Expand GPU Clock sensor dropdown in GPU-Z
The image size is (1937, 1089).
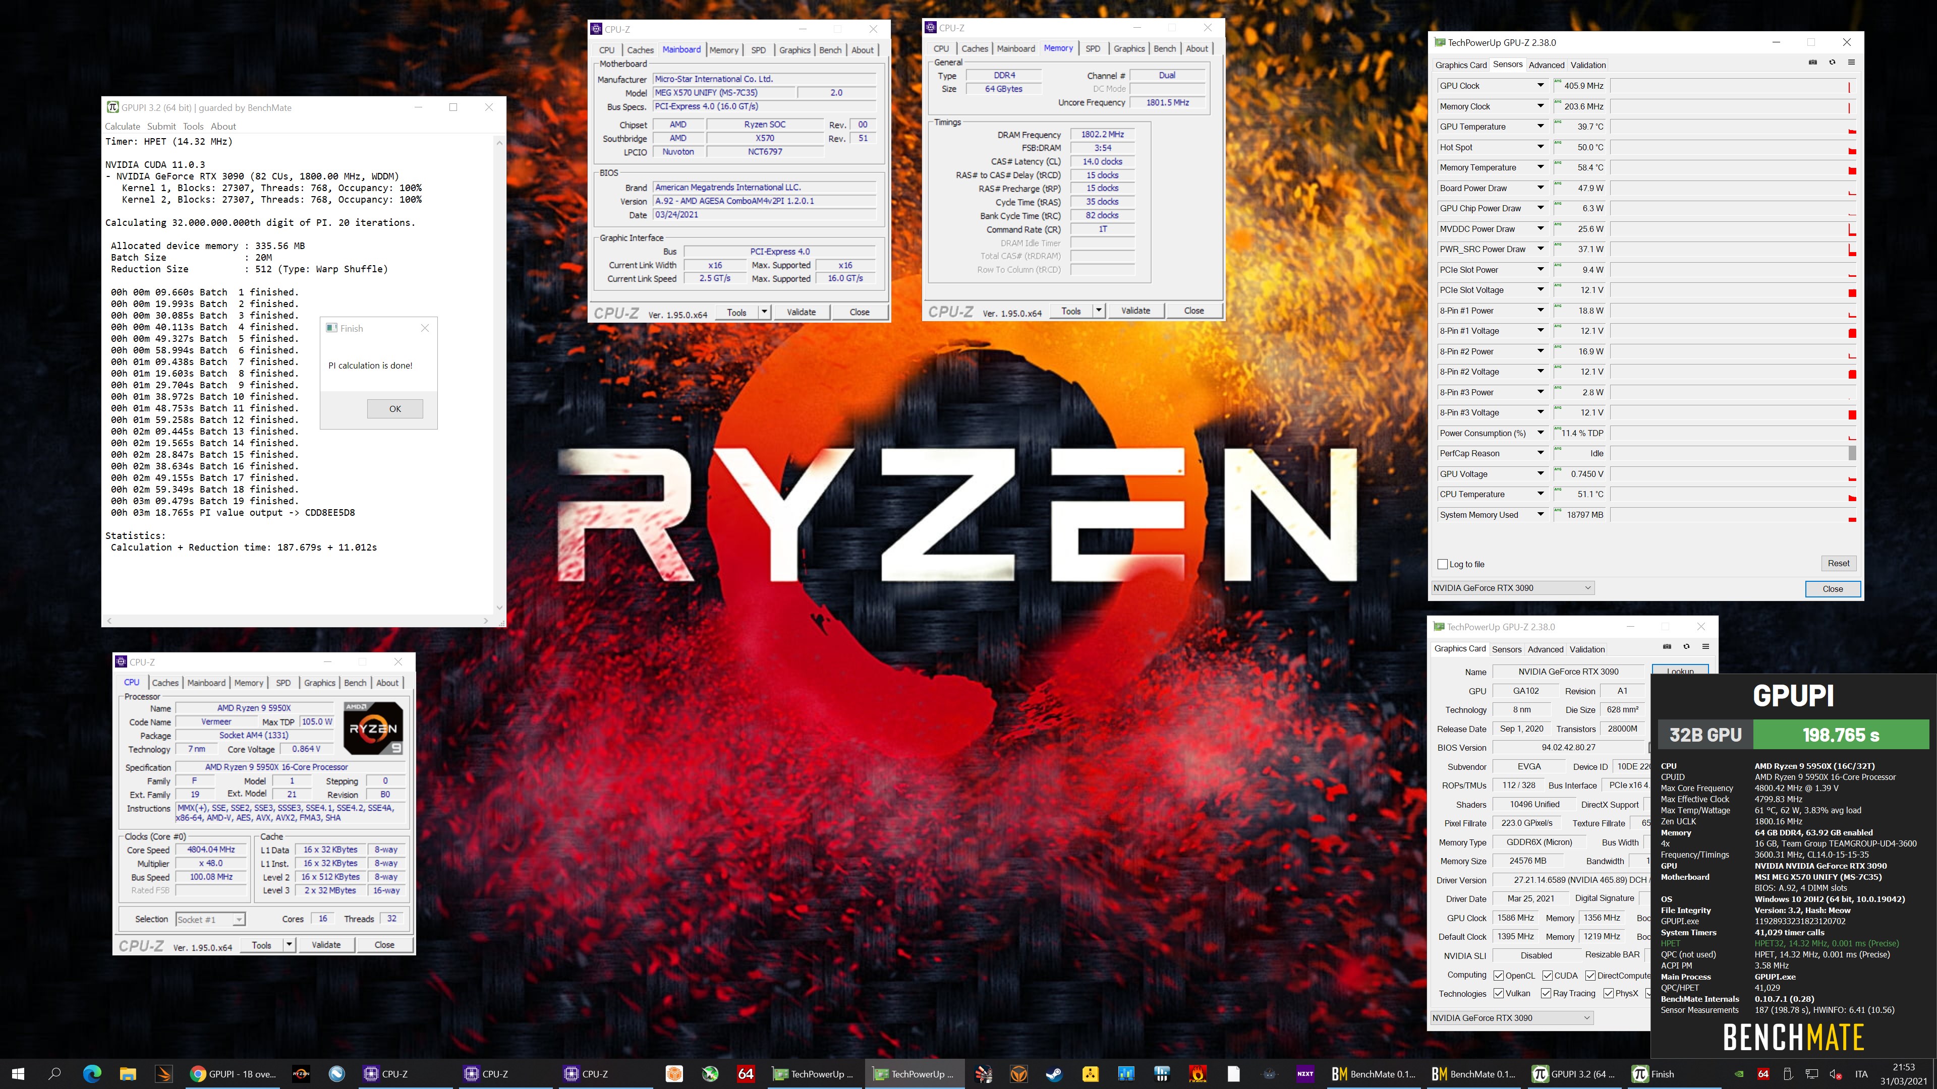(x=1540, y=86)
